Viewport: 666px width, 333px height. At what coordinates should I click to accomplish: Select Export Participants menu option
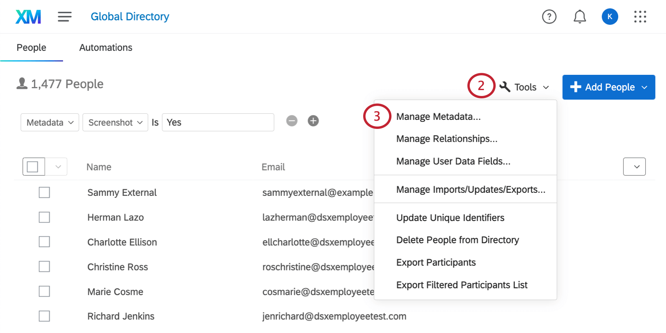click(436, 262)
